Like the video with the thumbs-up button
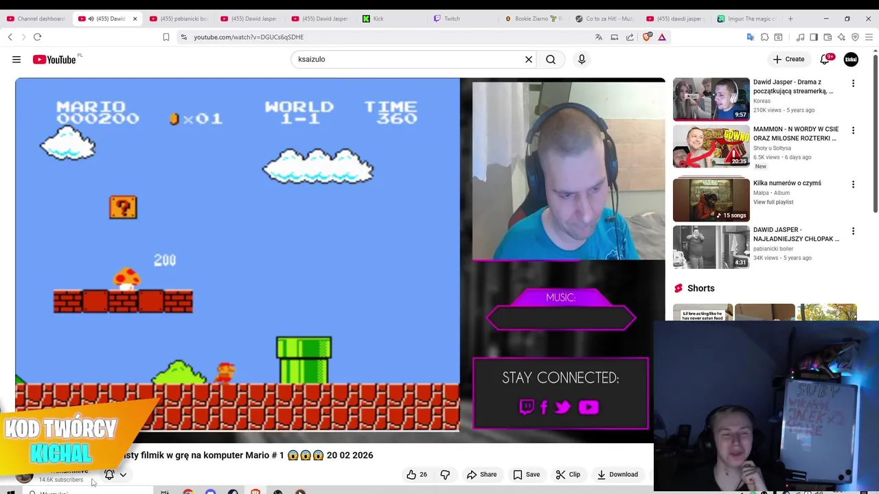Screen dimensions: 879x494 [x=416, y=474]
